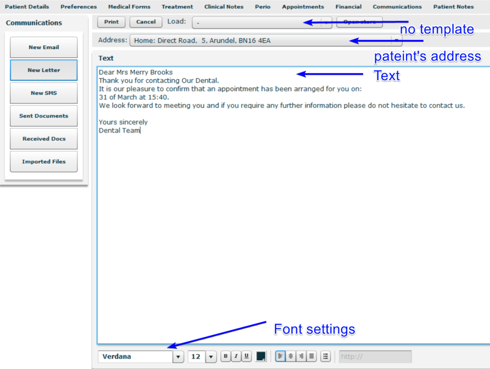
Task: Open Sent Documents list
Action: click(44, 116)
